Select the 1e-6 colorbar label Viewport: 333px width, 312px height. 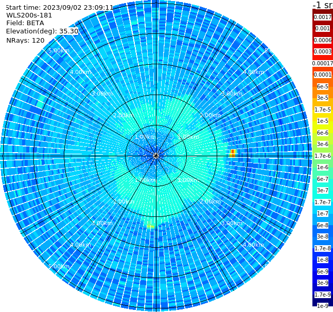click(323, 167)
